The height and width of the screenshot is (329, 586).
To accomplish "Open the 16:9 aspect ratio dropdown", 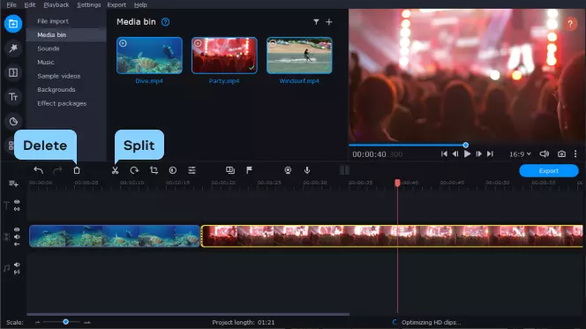I will tap(520, 154).
